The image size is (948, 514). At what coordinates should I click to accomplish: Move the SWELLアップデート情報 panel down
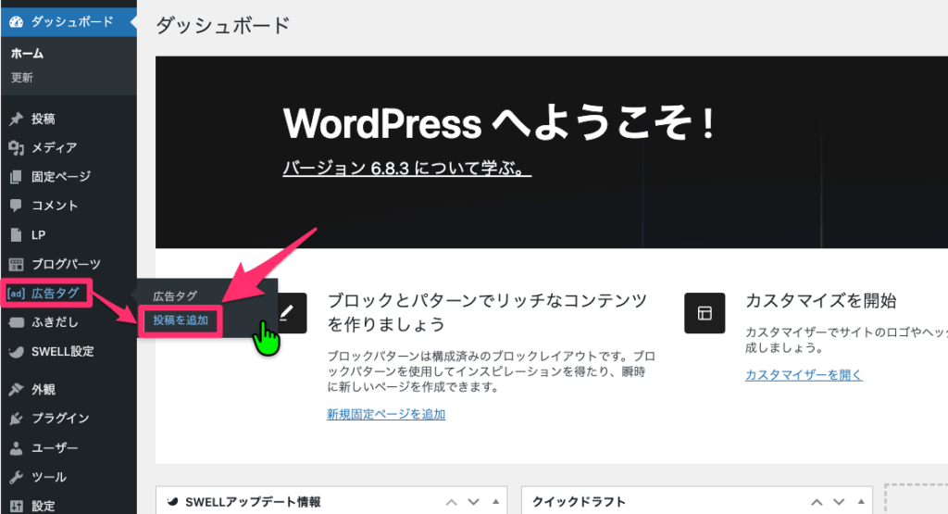pos(474,502)
